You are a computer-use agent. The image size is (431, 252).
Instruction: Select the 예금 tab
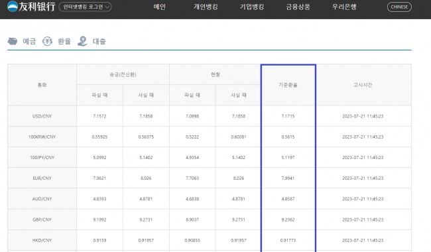click(29, 41)
